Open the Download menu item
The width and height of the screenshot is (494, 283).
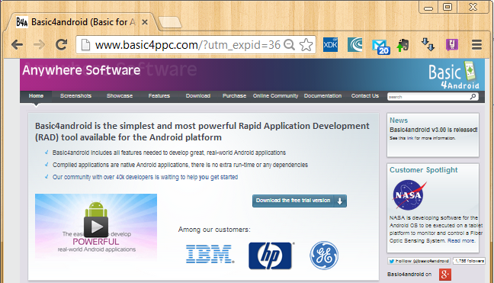coord(198,96)
